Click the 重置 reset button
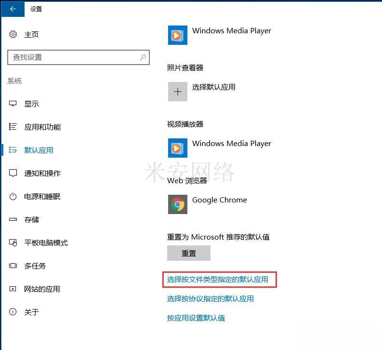Screen dimensions: 382x350 click(188, 253)
